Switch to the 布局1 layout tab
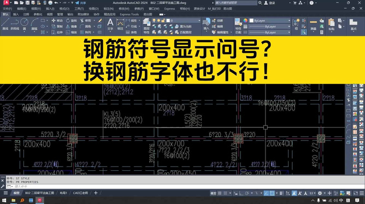The height and width of the screenshot is (204, 365). pyautogui.click(x=63, y=193)
